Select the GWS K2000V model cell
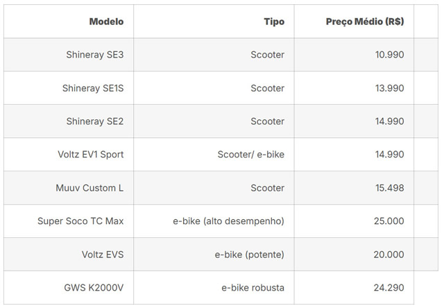Image resolution: width=444 pixels, height=308 pixels. point(94,288)
